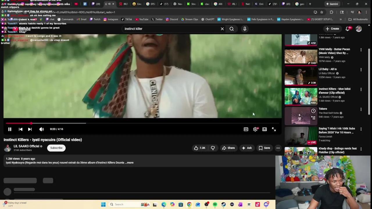
Task: Pause the video
Action: click(x=10, y=129)
